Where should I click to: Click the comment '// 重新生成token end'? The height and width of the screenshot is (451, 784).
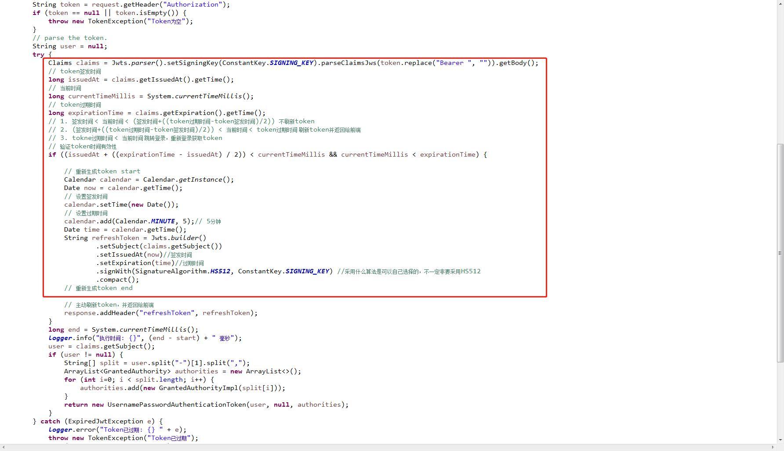tap(98, 288)
